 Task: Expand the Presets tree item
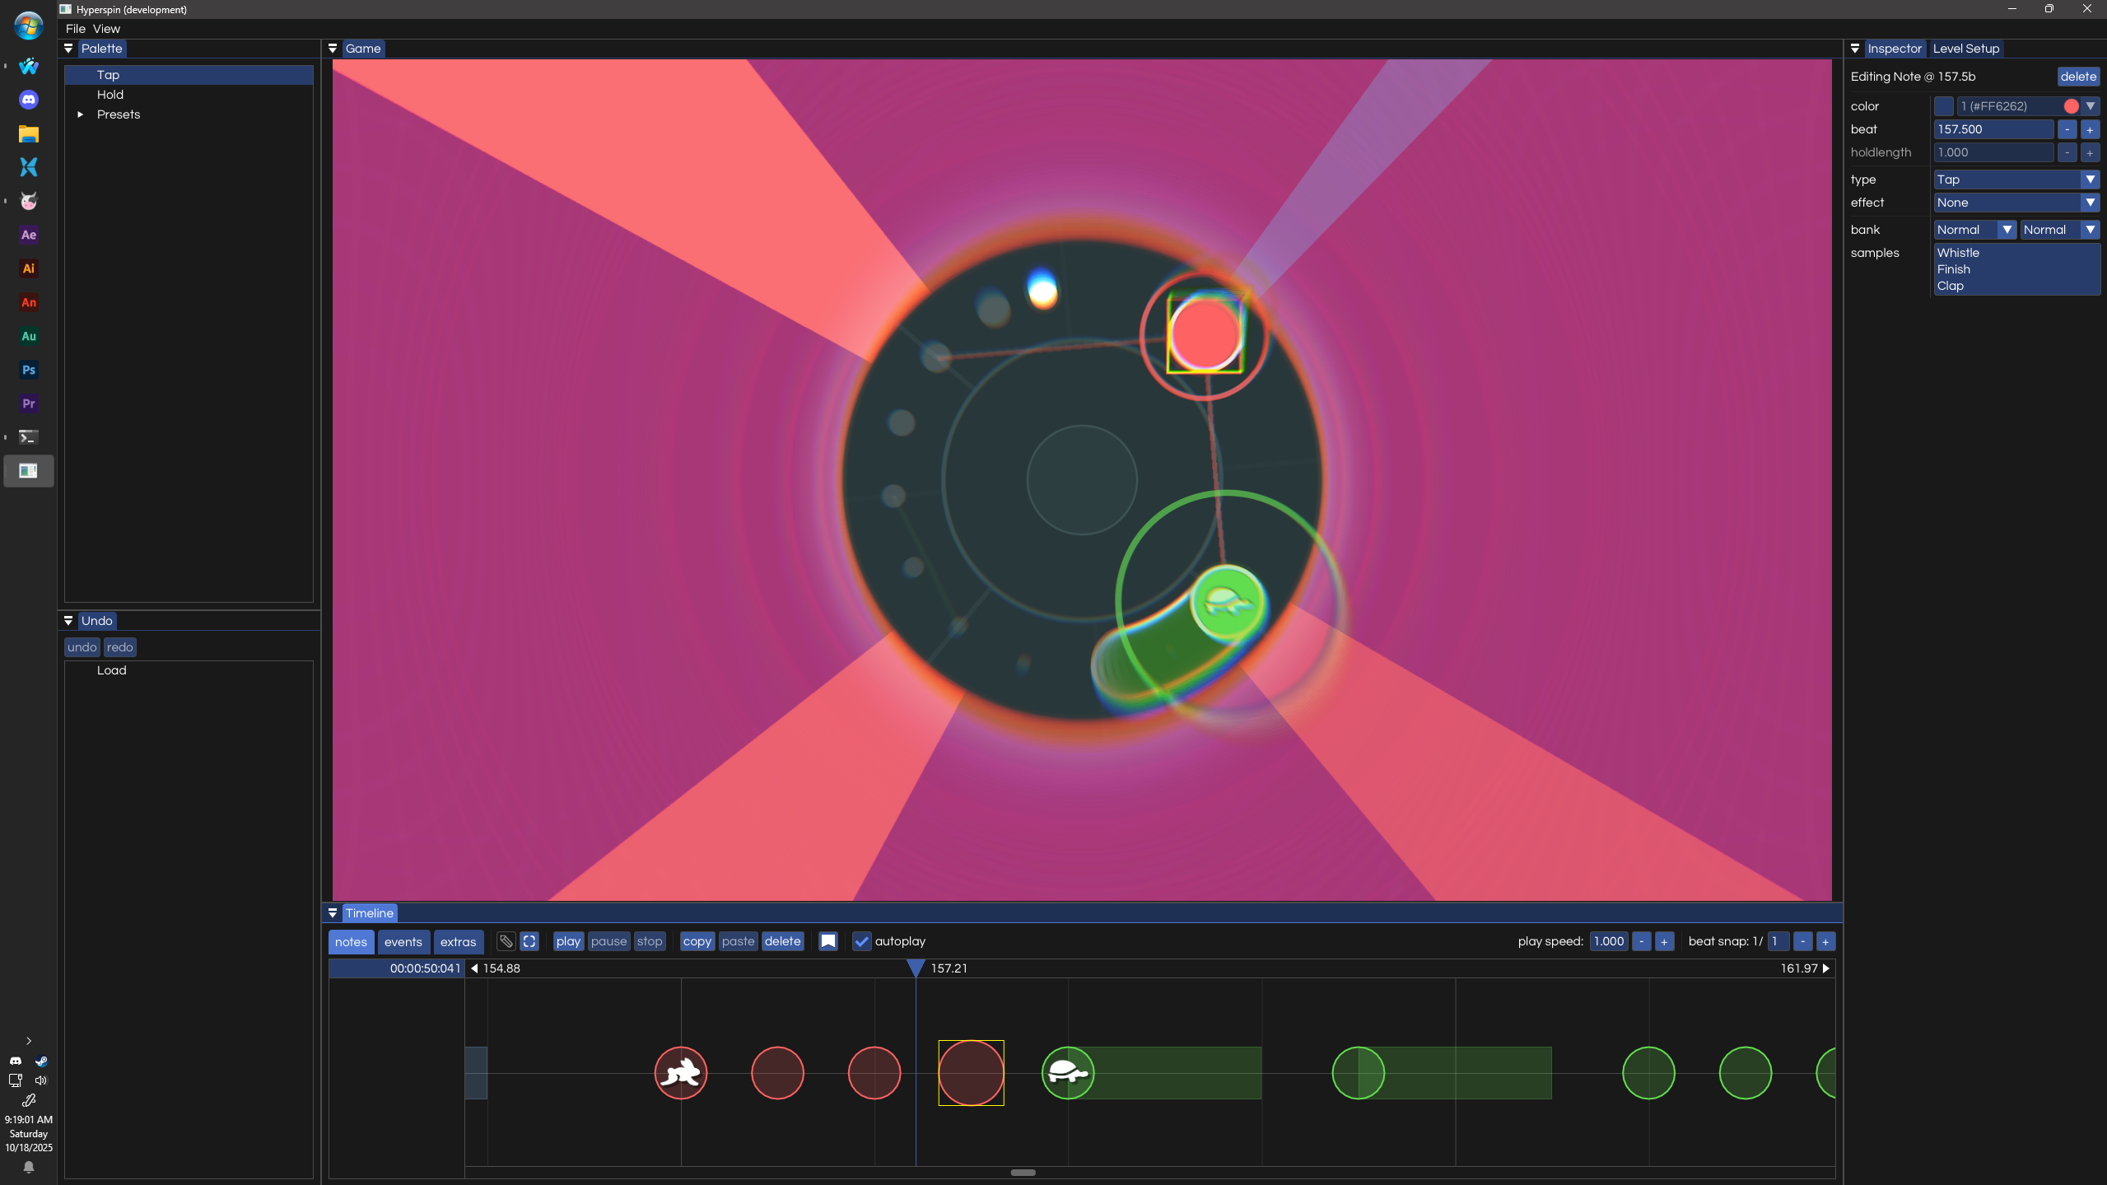pyautogui.click(x=81, y=114)
